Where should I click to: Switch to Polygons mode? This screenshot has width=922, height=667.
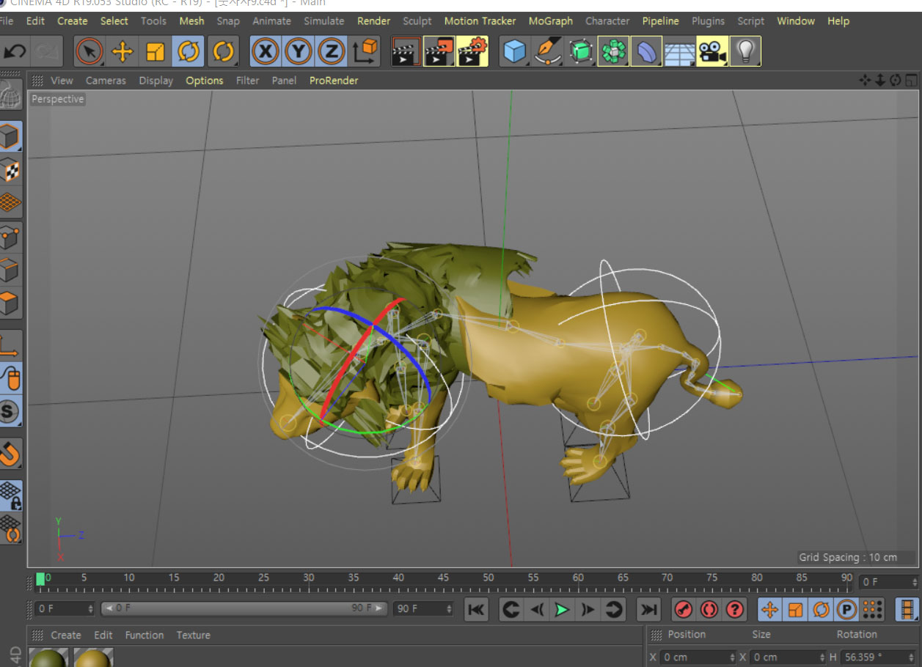pos(10,303)
